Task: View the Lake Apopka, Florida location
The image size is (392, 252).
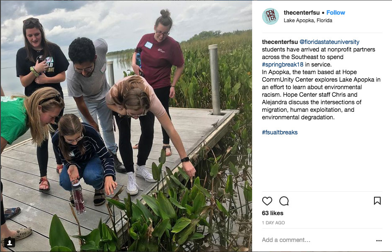Action: (x=308, y=21)
